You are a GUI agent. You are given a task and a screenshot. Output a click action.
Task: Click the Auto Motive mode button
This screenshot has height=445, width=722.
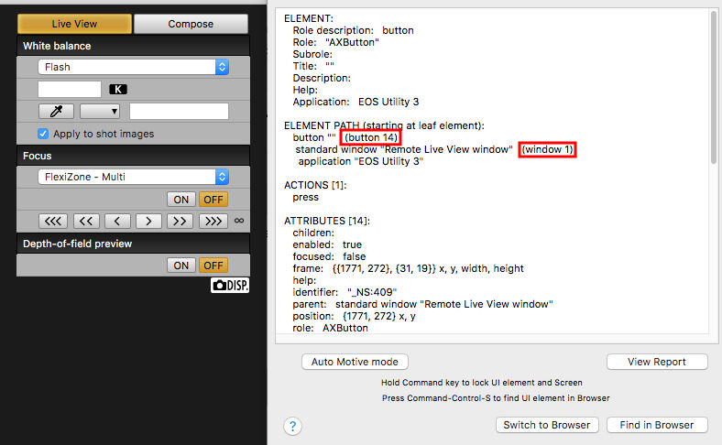coord(355,362)
